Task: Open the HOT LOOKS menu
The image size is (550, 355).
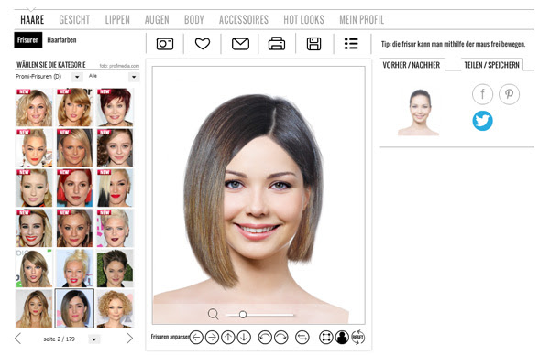Action: (303, 19)
